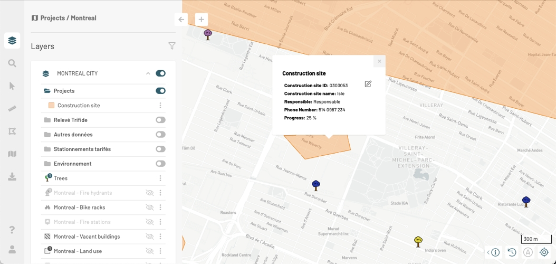Select the cursor selection tool
The image size is (556, 264).
[12, 86]
